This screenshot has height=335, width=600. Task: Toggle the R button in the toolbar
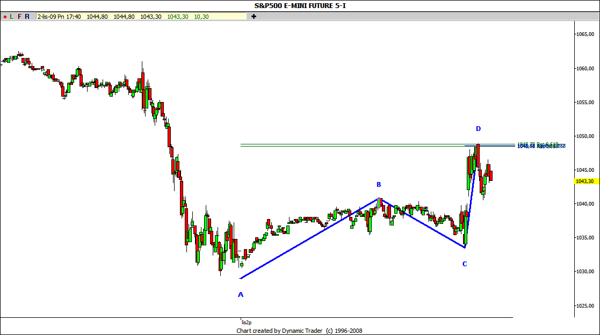point(27,17)
